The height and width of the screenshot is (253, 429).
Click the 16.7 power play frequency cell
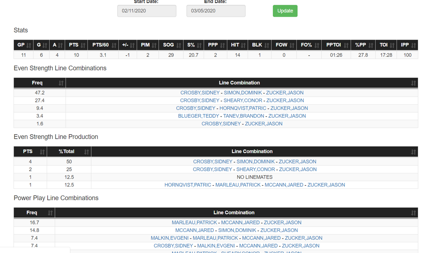point(34,223)
